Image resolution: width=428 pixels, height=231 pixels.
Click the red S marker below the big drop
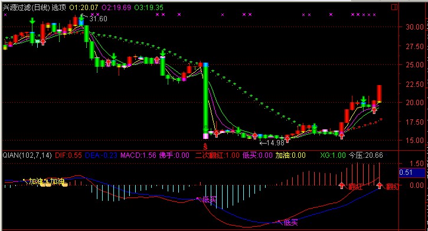(205, 147)
